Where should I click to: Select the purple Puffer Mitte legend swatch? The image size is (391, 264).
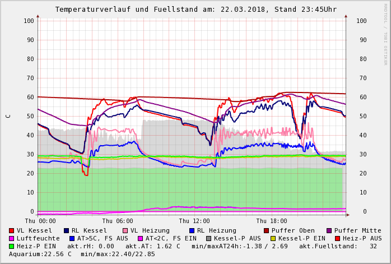(x=329, y=230)
